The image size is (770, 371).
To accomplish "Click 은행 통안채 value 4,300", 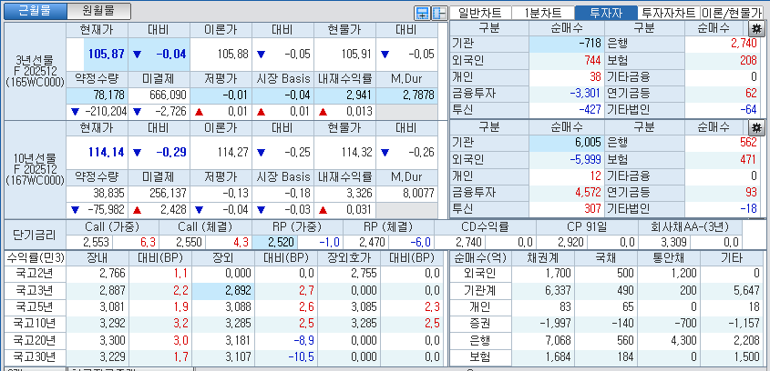I will coord(683,341).
